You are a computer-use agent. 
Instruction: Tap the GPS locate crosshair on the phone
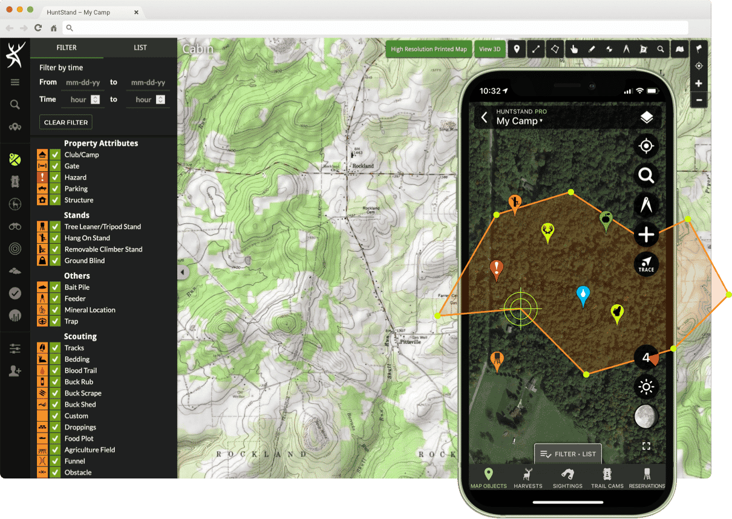(x=646, y=146)
